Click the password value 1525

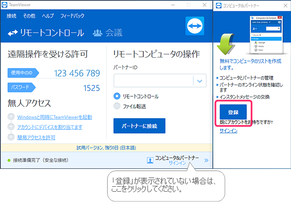(x=91, y=88)
